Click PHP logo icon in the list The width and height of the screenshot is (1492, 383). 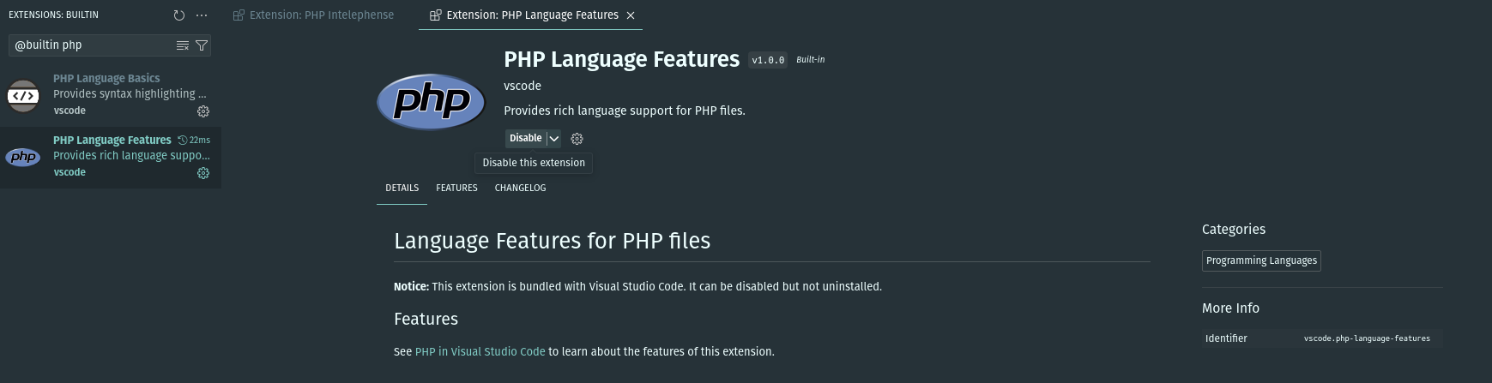[23, 157]
